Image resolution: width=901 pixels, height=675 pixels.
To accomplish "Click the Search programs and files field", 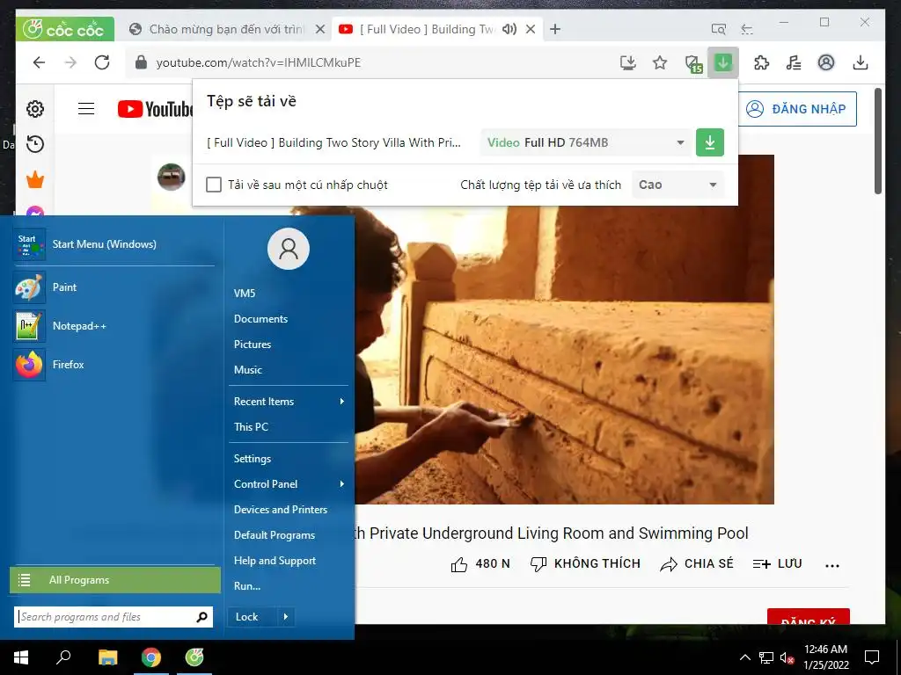I will point(114,617).
